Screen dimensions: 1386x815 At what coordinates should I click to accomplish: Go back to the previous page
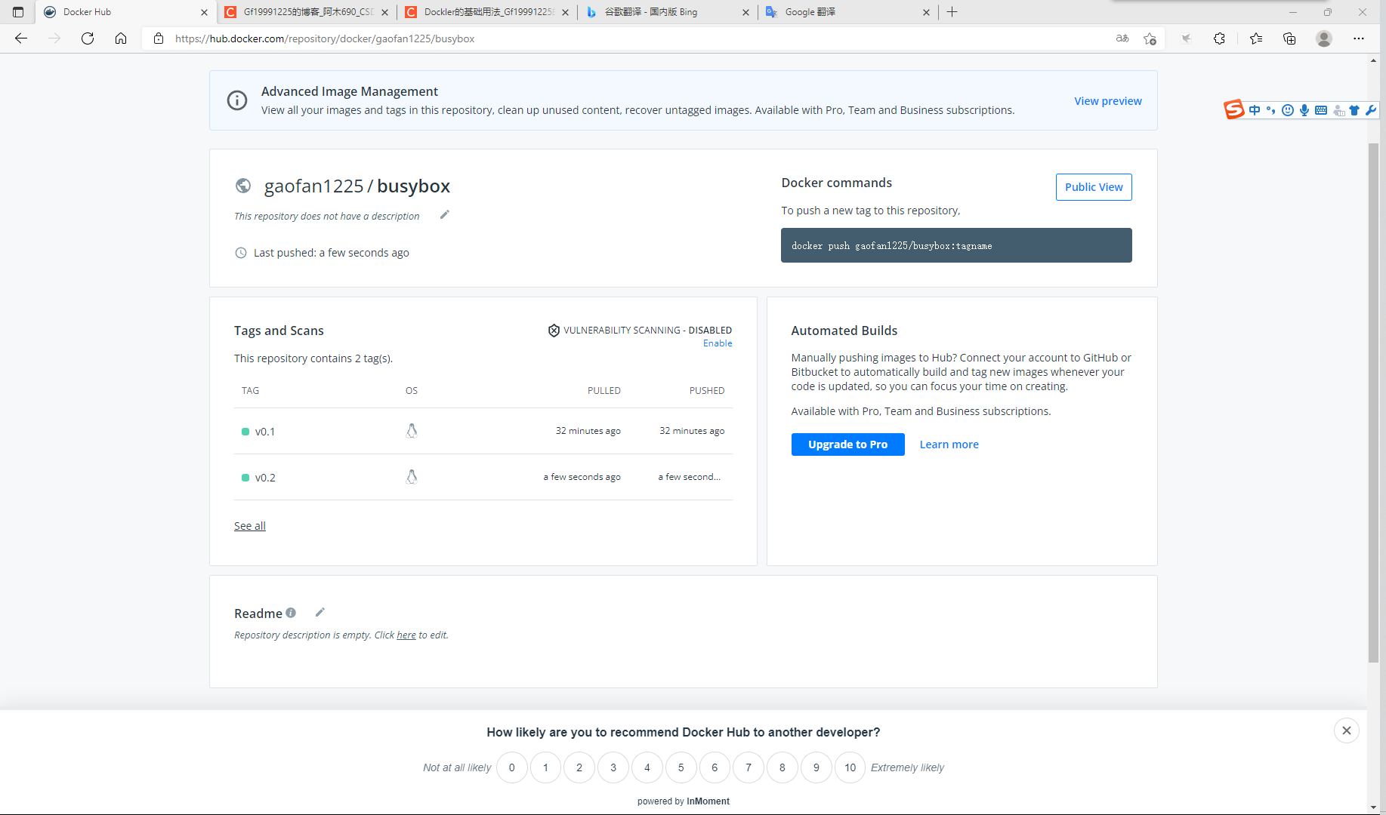21,38
